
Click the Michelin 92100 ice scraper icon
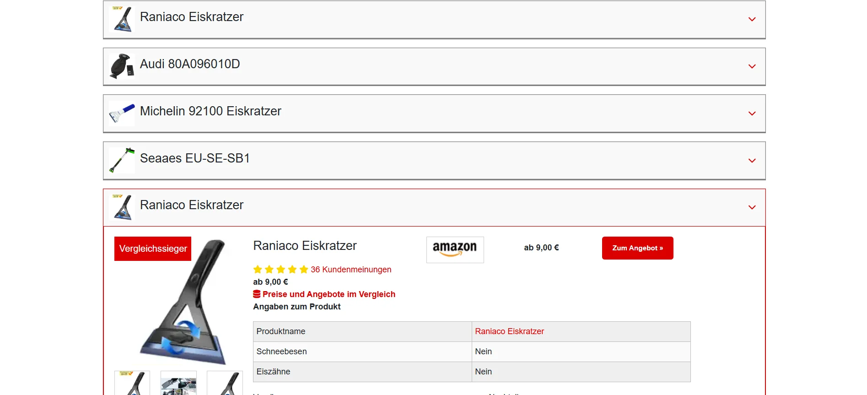pyautogui.click(x=122, y=114)
